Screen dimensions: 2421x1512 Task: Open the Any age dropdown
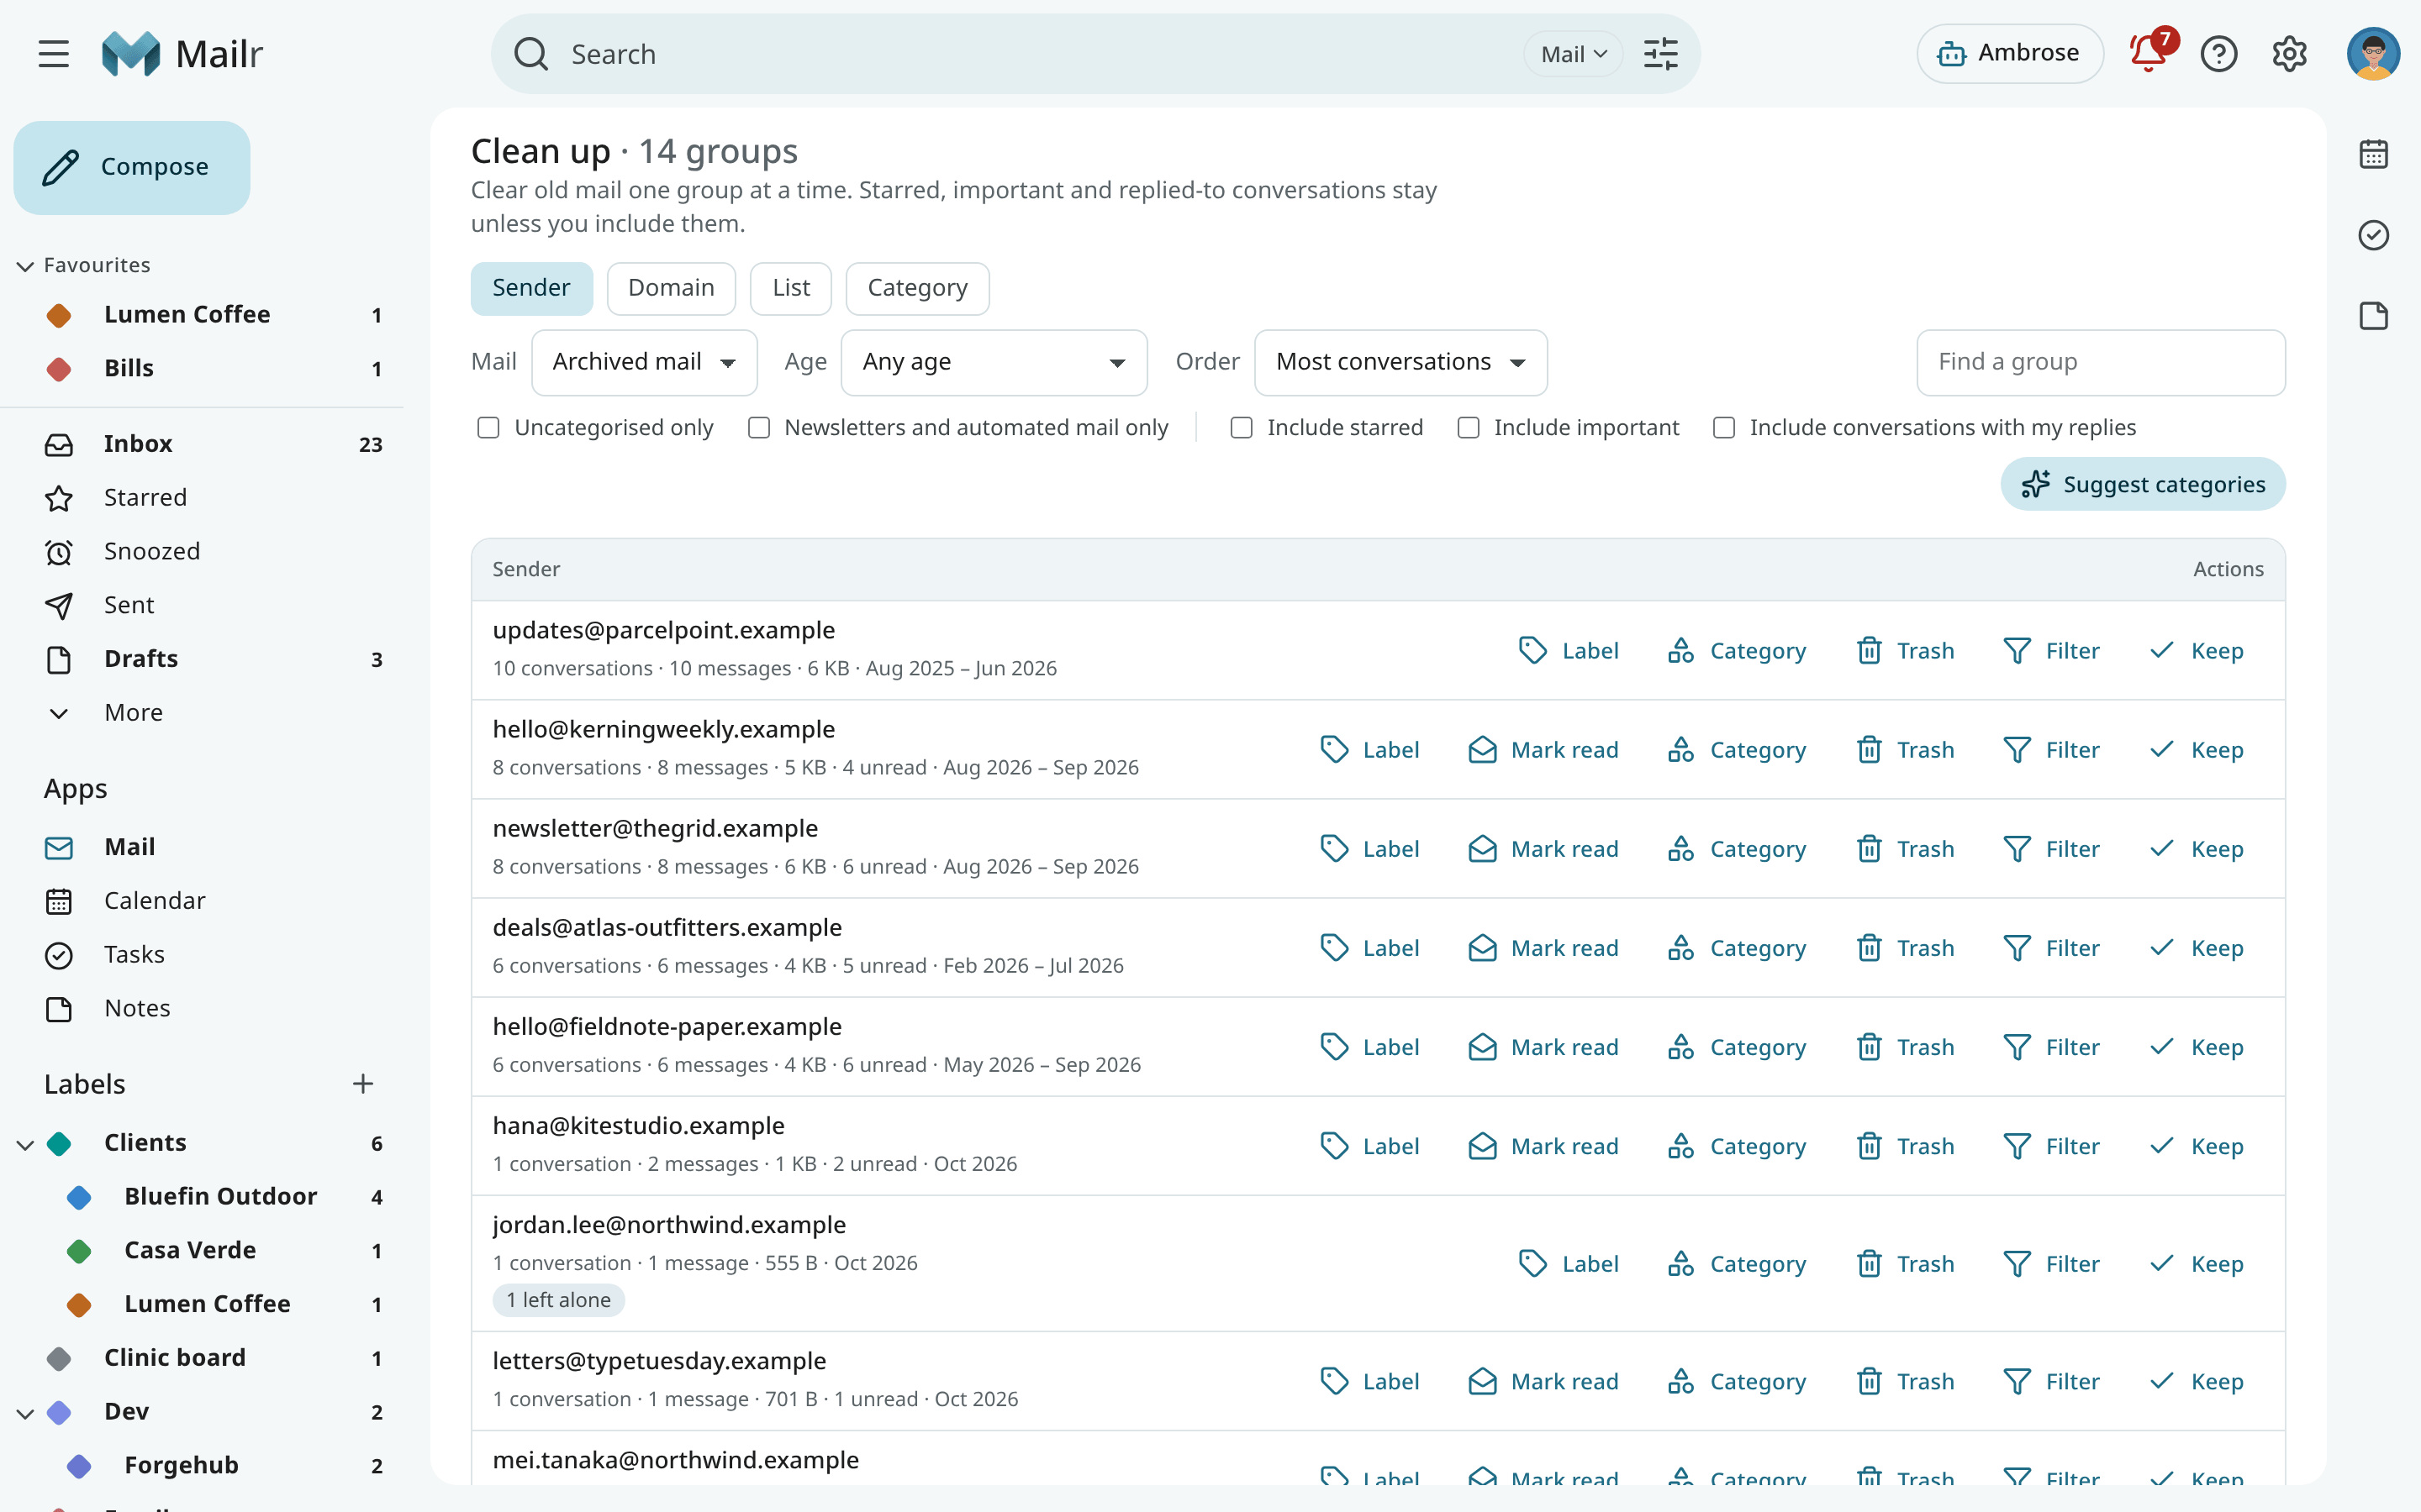[994, 362]
